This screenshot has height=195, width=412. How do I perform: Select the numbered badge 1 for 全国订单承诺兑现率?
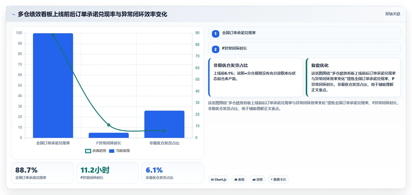pos(215,34)
